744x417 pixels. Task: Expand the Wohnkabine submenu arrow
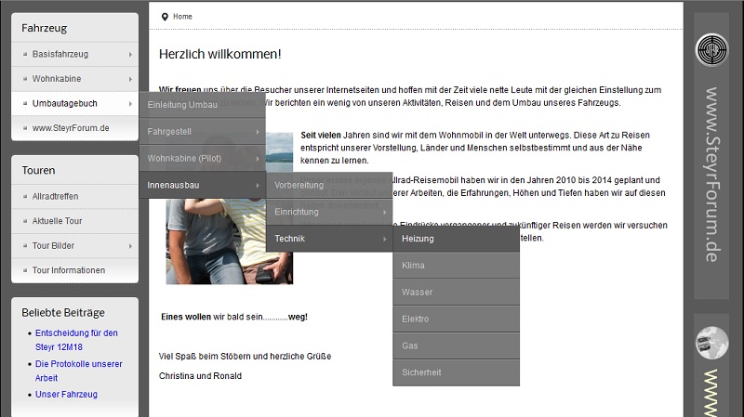[130, 79]
